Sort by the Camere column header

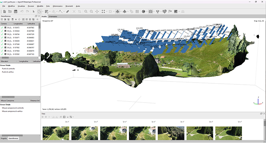pos(6,24)
